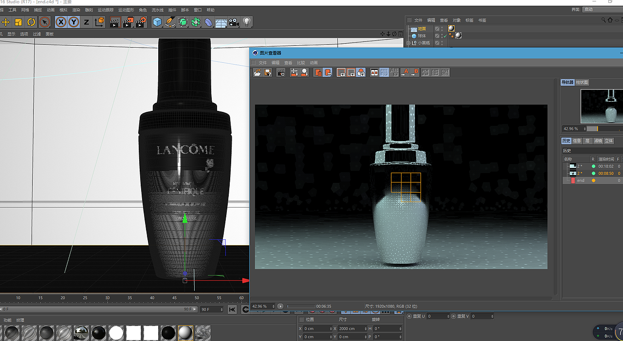Render the current active view
Screen dimensions: 623x341
point(115,22)
